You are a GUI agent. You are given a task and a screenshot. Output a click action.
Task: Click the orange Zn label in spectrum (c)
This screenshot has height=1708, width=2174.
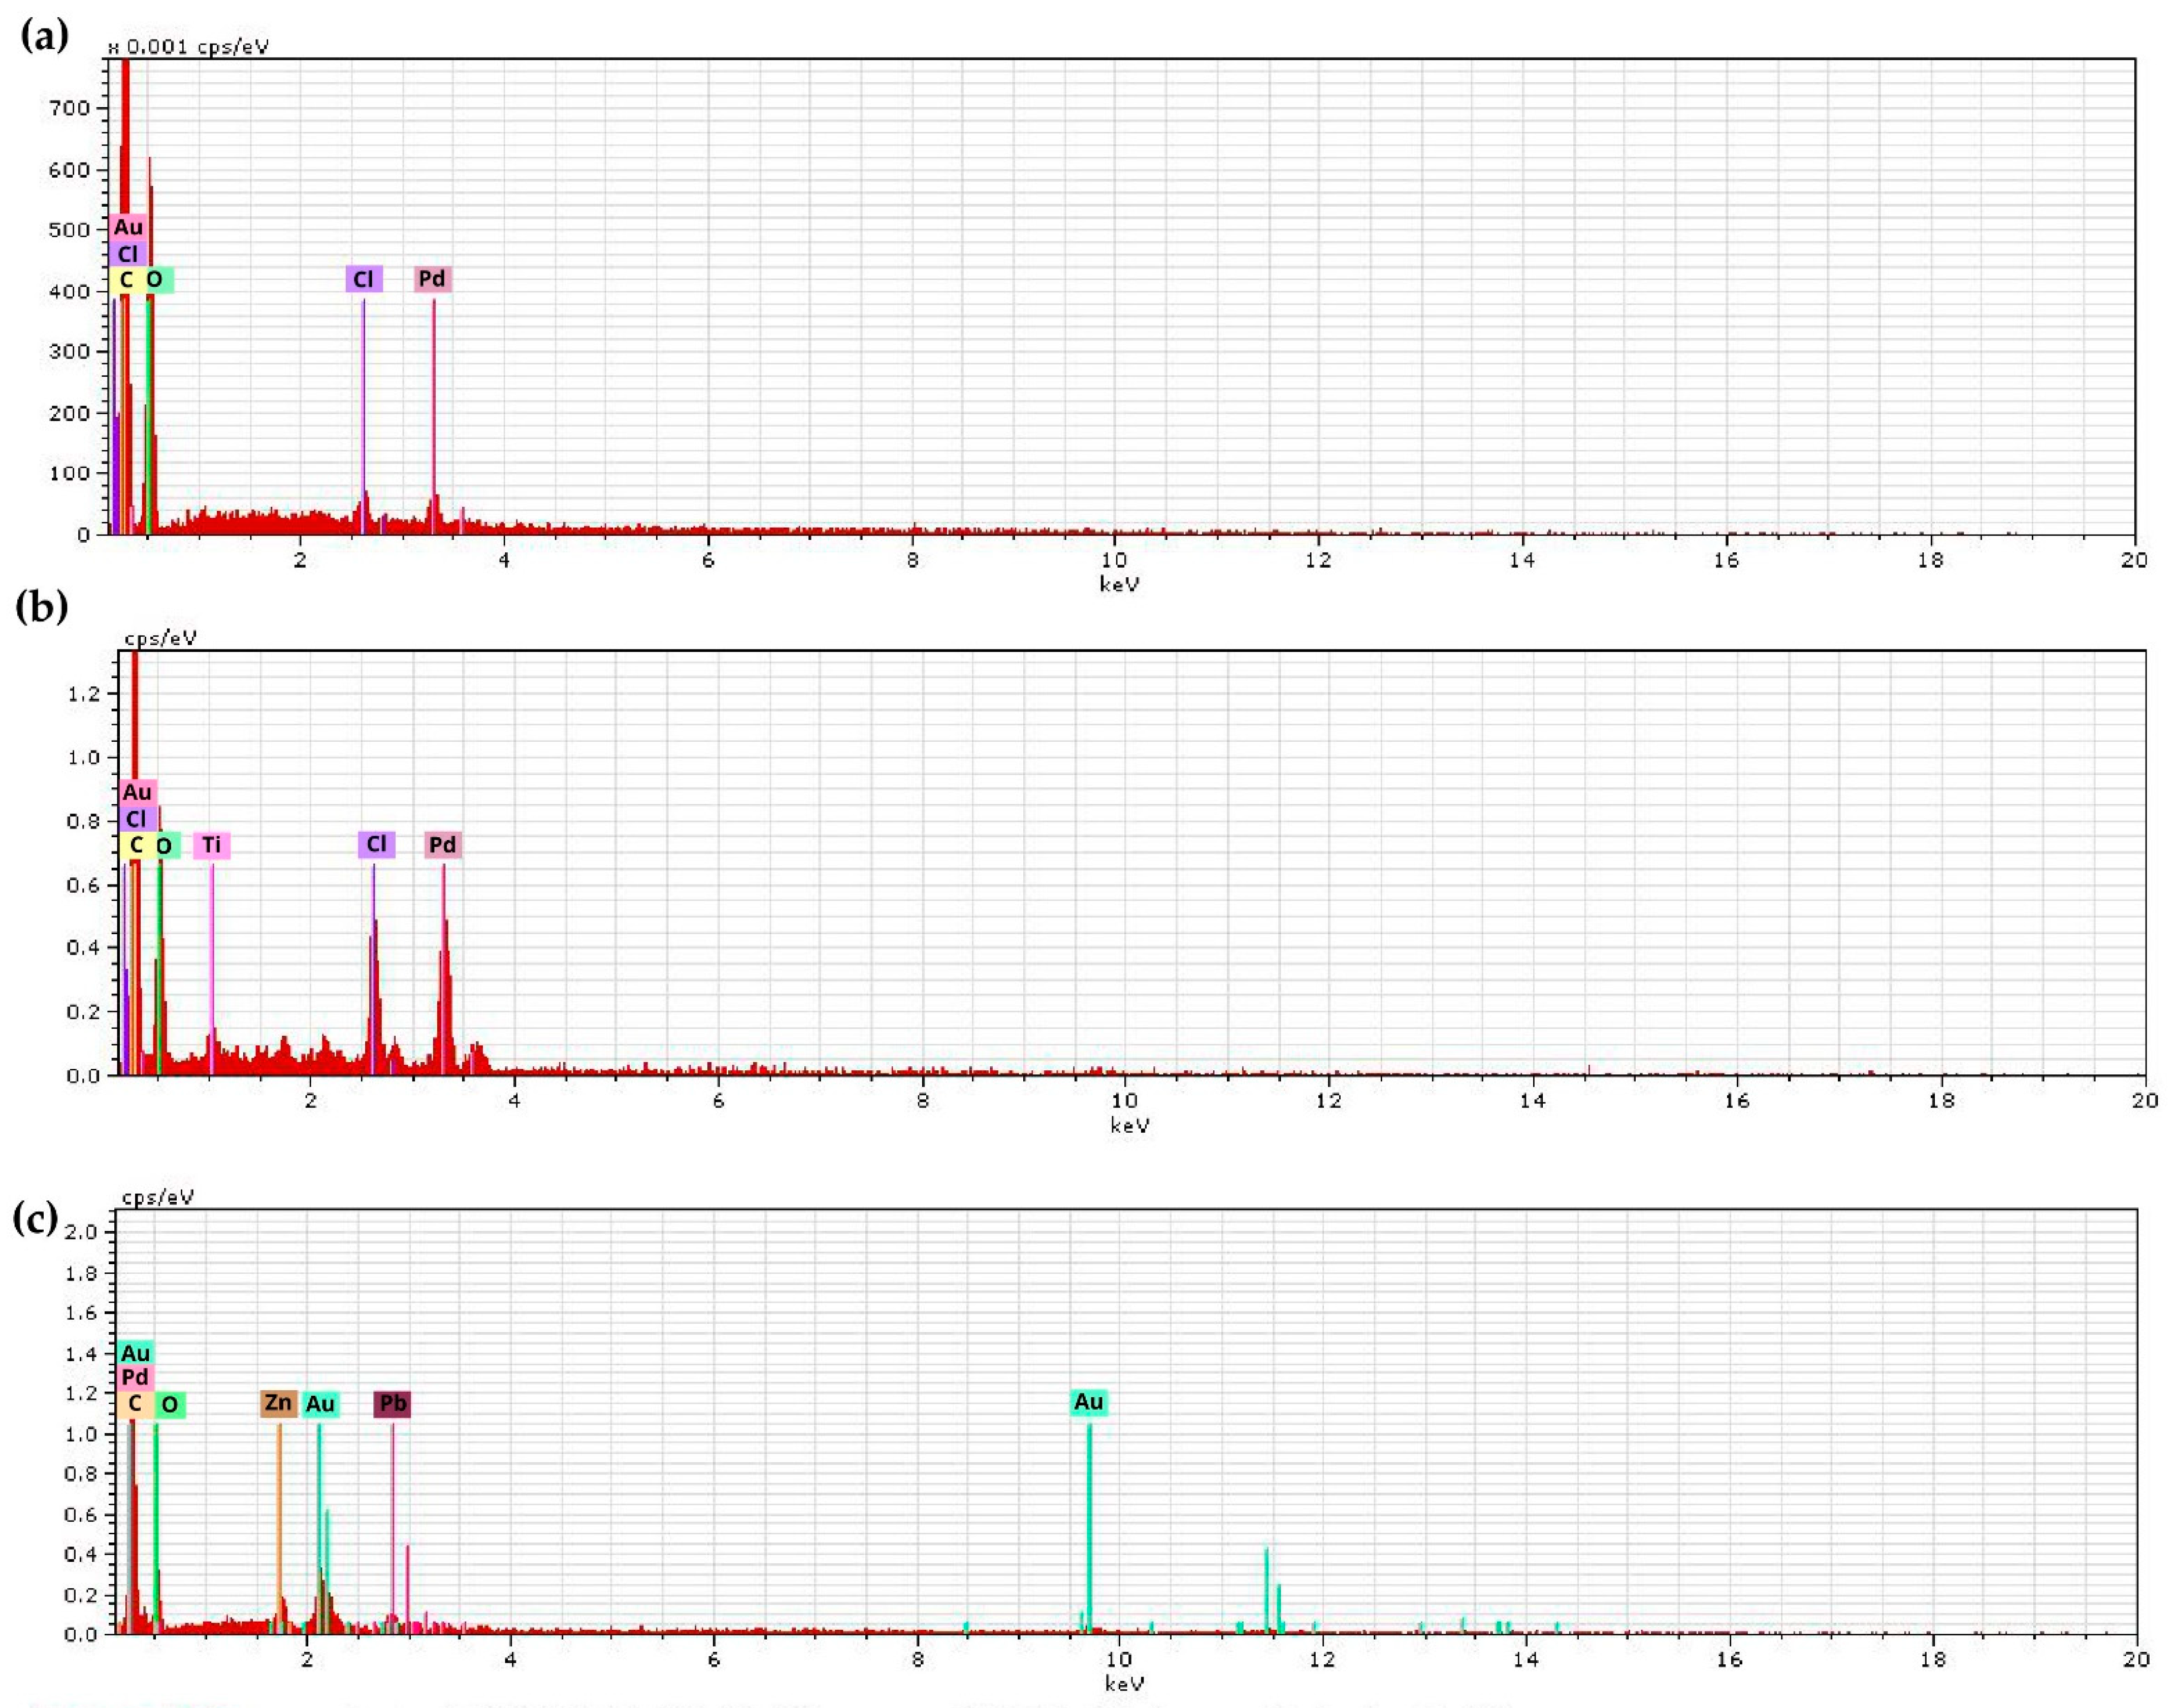[278, 1403]
